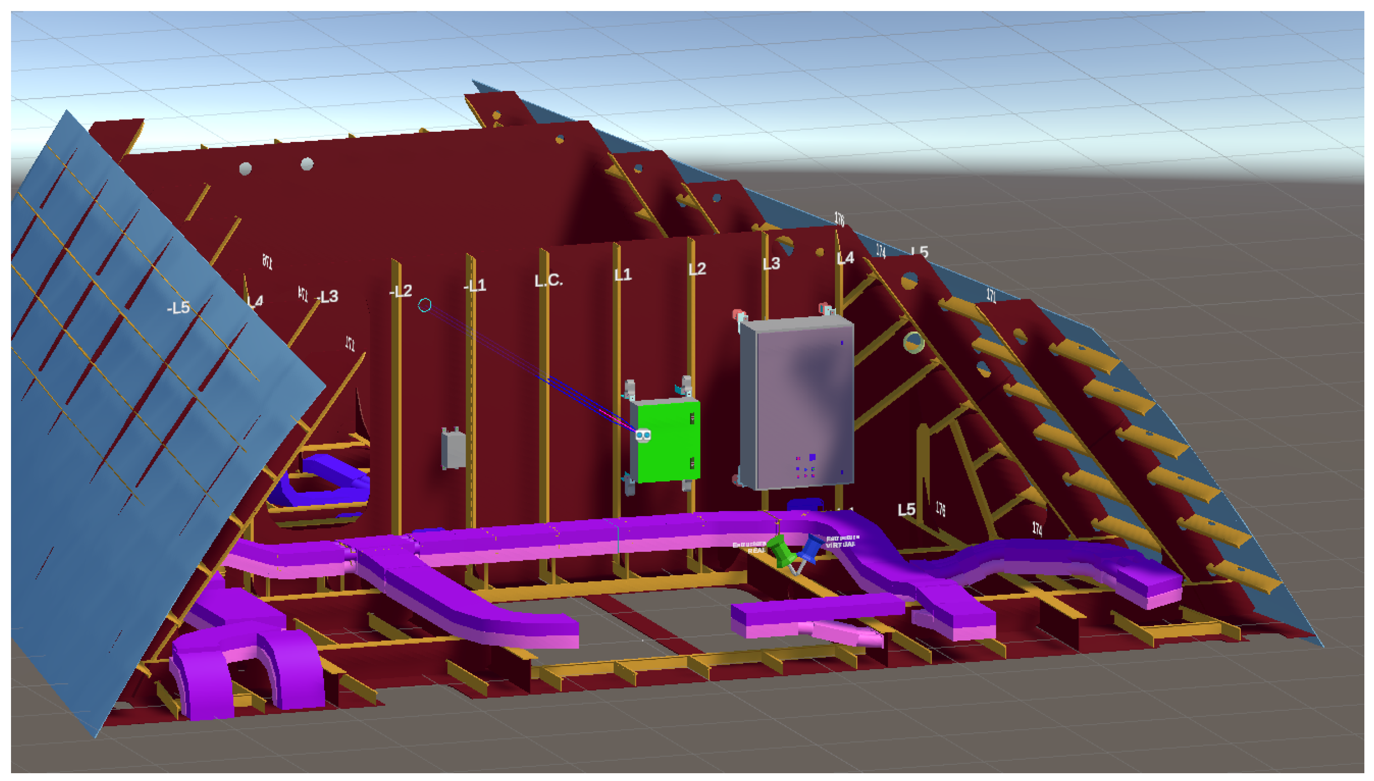Select the L2 frame label
This screenshot has width=1374, height=781.
[x=697, y=269]
